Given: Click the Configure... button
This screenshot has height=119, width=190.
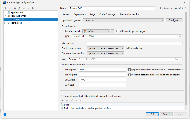Looking at the screenshot, I should pyautogui.click(x=174, y=20).
